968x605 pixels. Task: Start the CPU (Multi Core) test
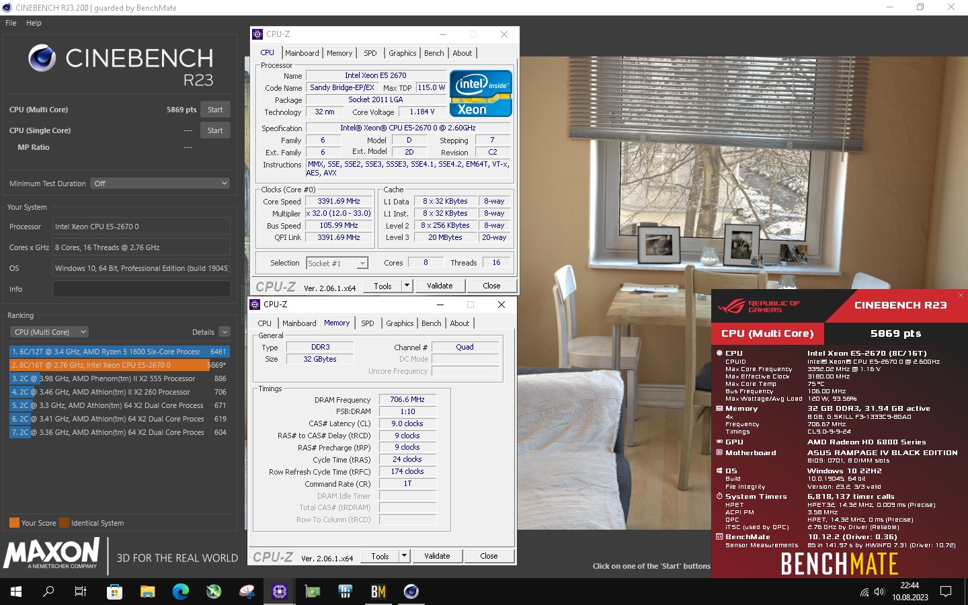pyautogui.click(x=215, y=110)
